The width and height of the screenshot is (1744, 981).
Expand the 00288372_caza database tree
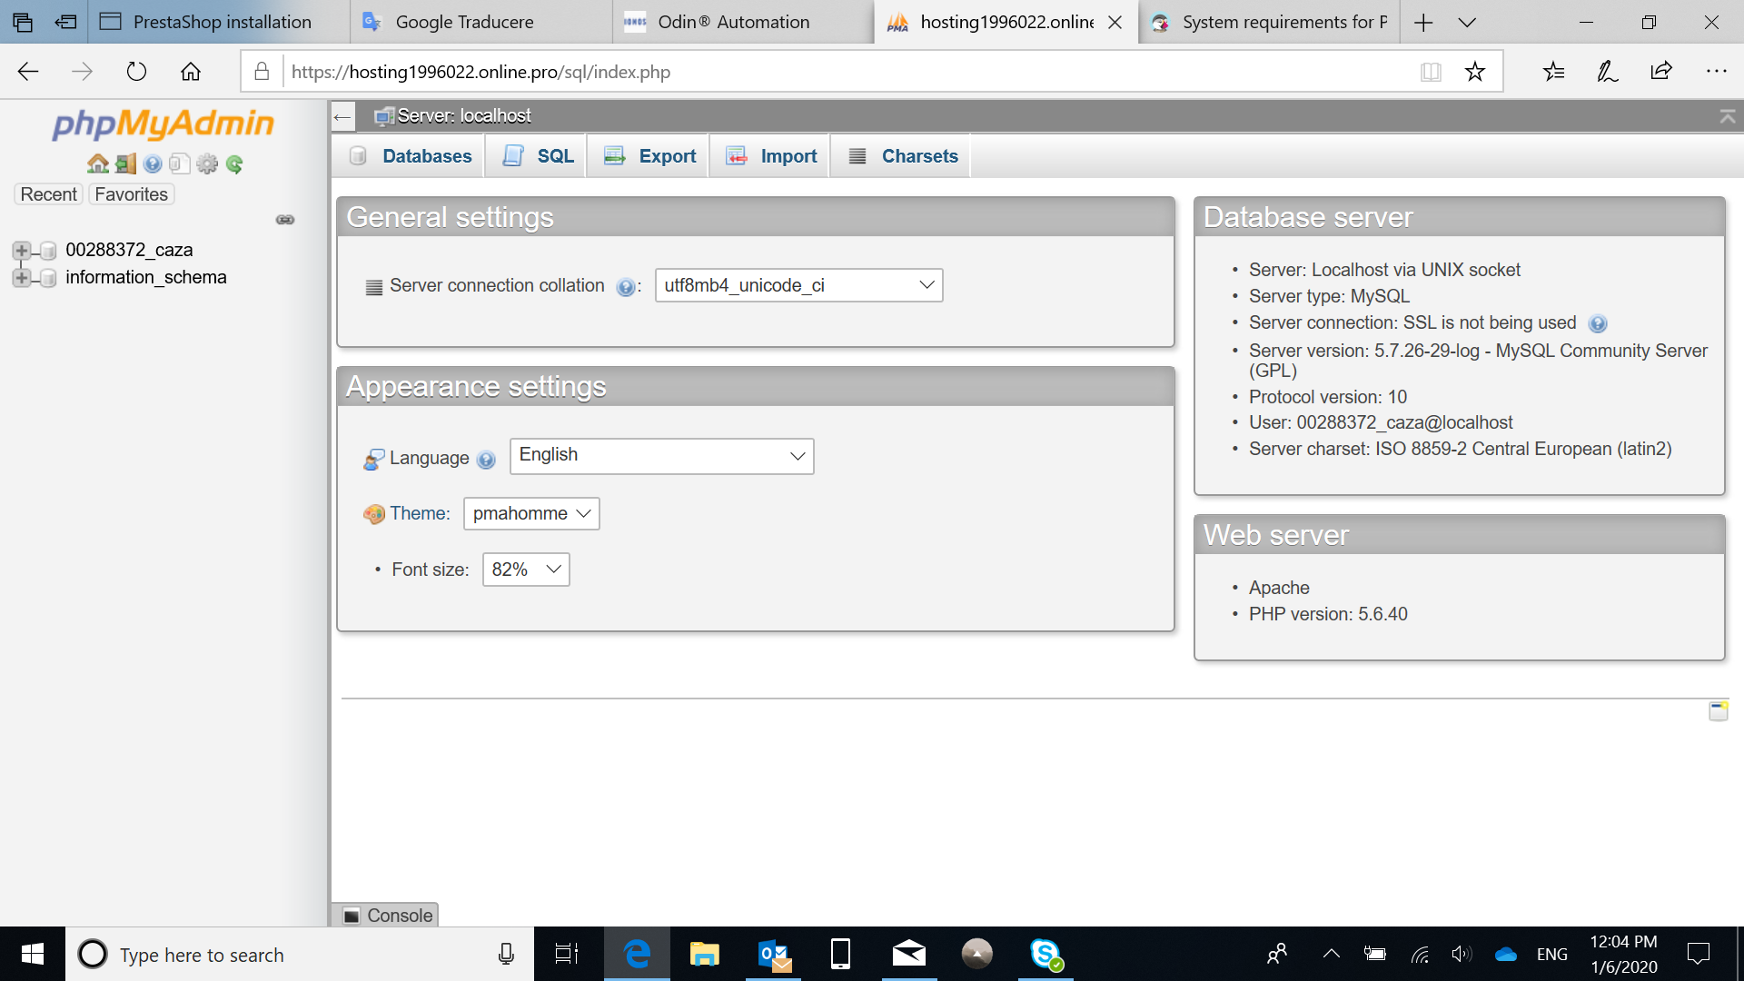pyautogui.click(x=21, y=250)
